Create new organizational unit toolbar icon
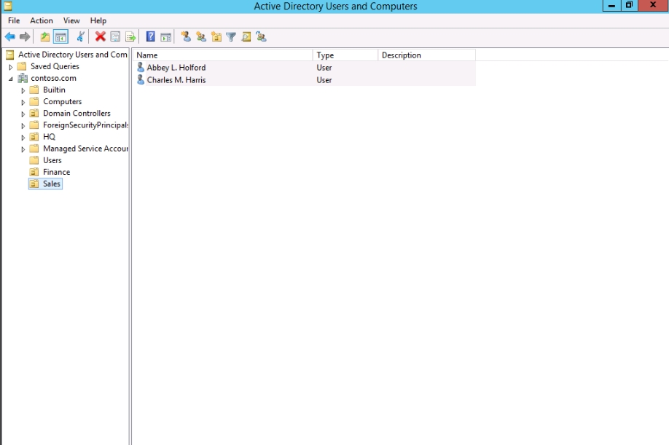 click(216, 37)
